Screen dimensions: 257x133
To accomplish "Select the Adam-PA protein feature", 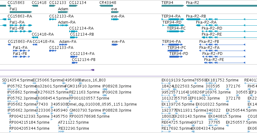I will pyautogui.click(x=63, y=45).
